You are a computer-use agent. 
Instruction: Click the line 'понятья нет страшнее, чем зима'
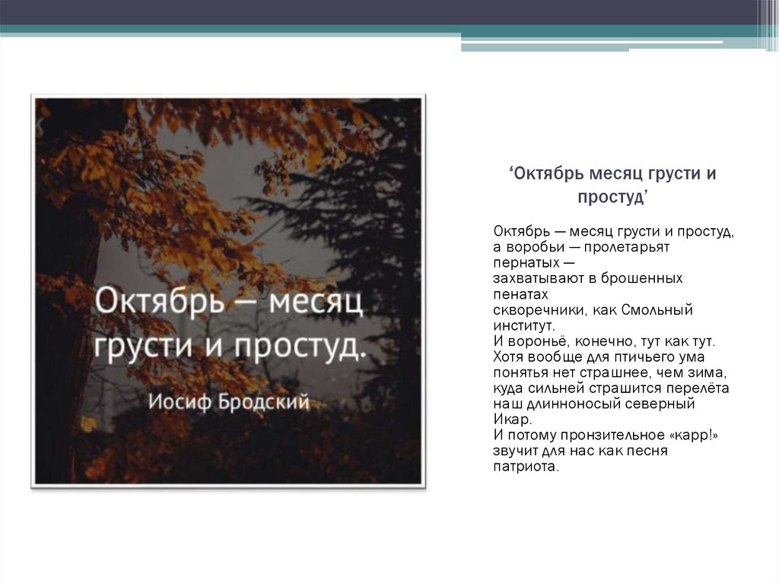coord(610,372)
